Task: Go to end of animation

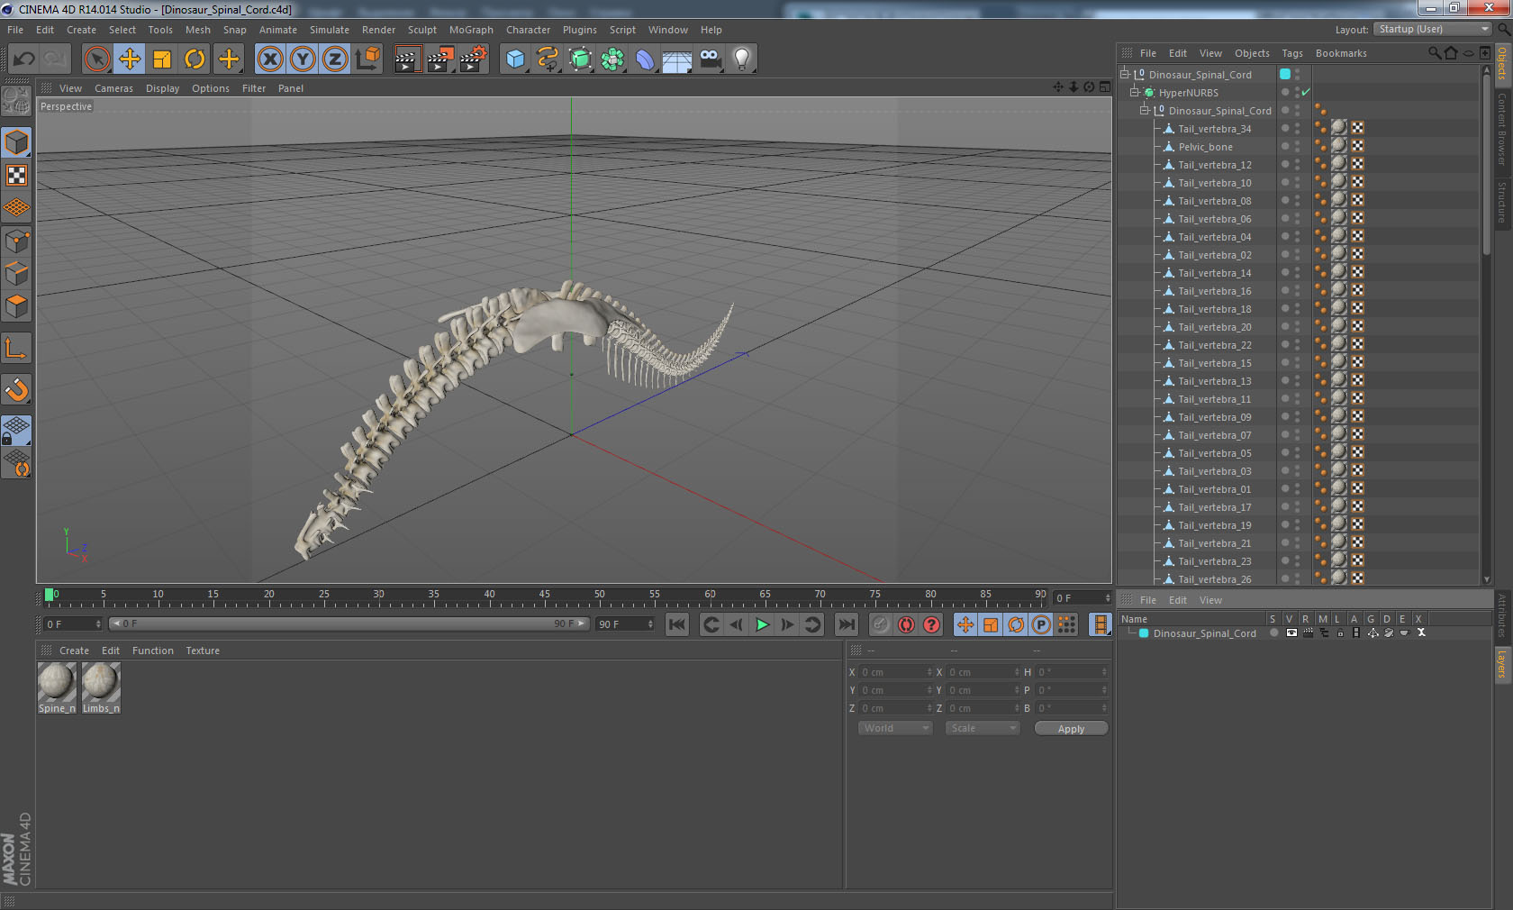Action: tap(847, 624)
